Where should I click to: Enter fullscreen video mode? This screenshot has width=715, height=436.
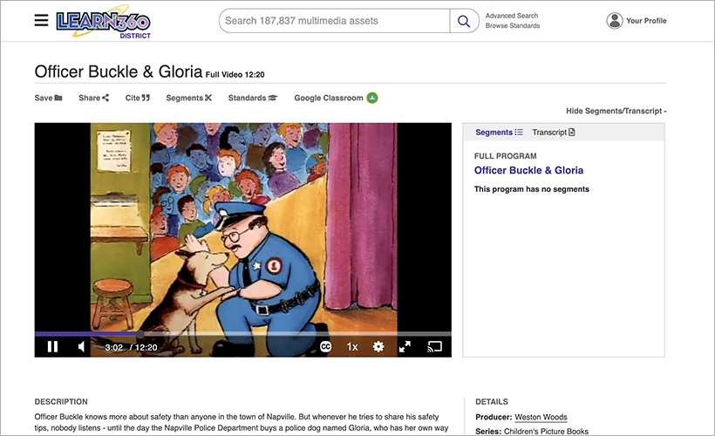tap(405, 346)
